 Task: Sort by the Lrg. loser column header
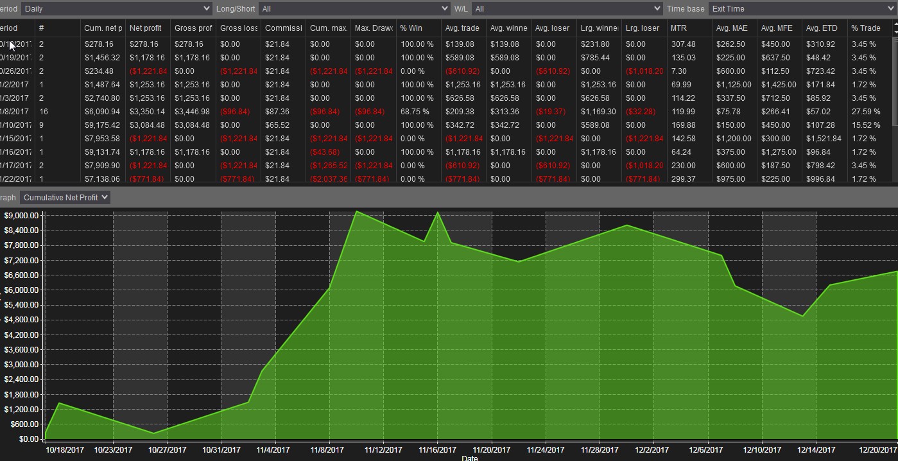643,28
